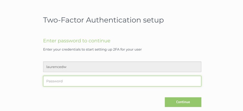Click Two-Factor at the start of the title

coord(64,20)
